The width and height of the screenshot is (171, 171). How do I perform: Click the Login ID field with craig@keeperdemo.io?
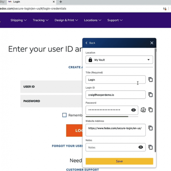(116, 95)
